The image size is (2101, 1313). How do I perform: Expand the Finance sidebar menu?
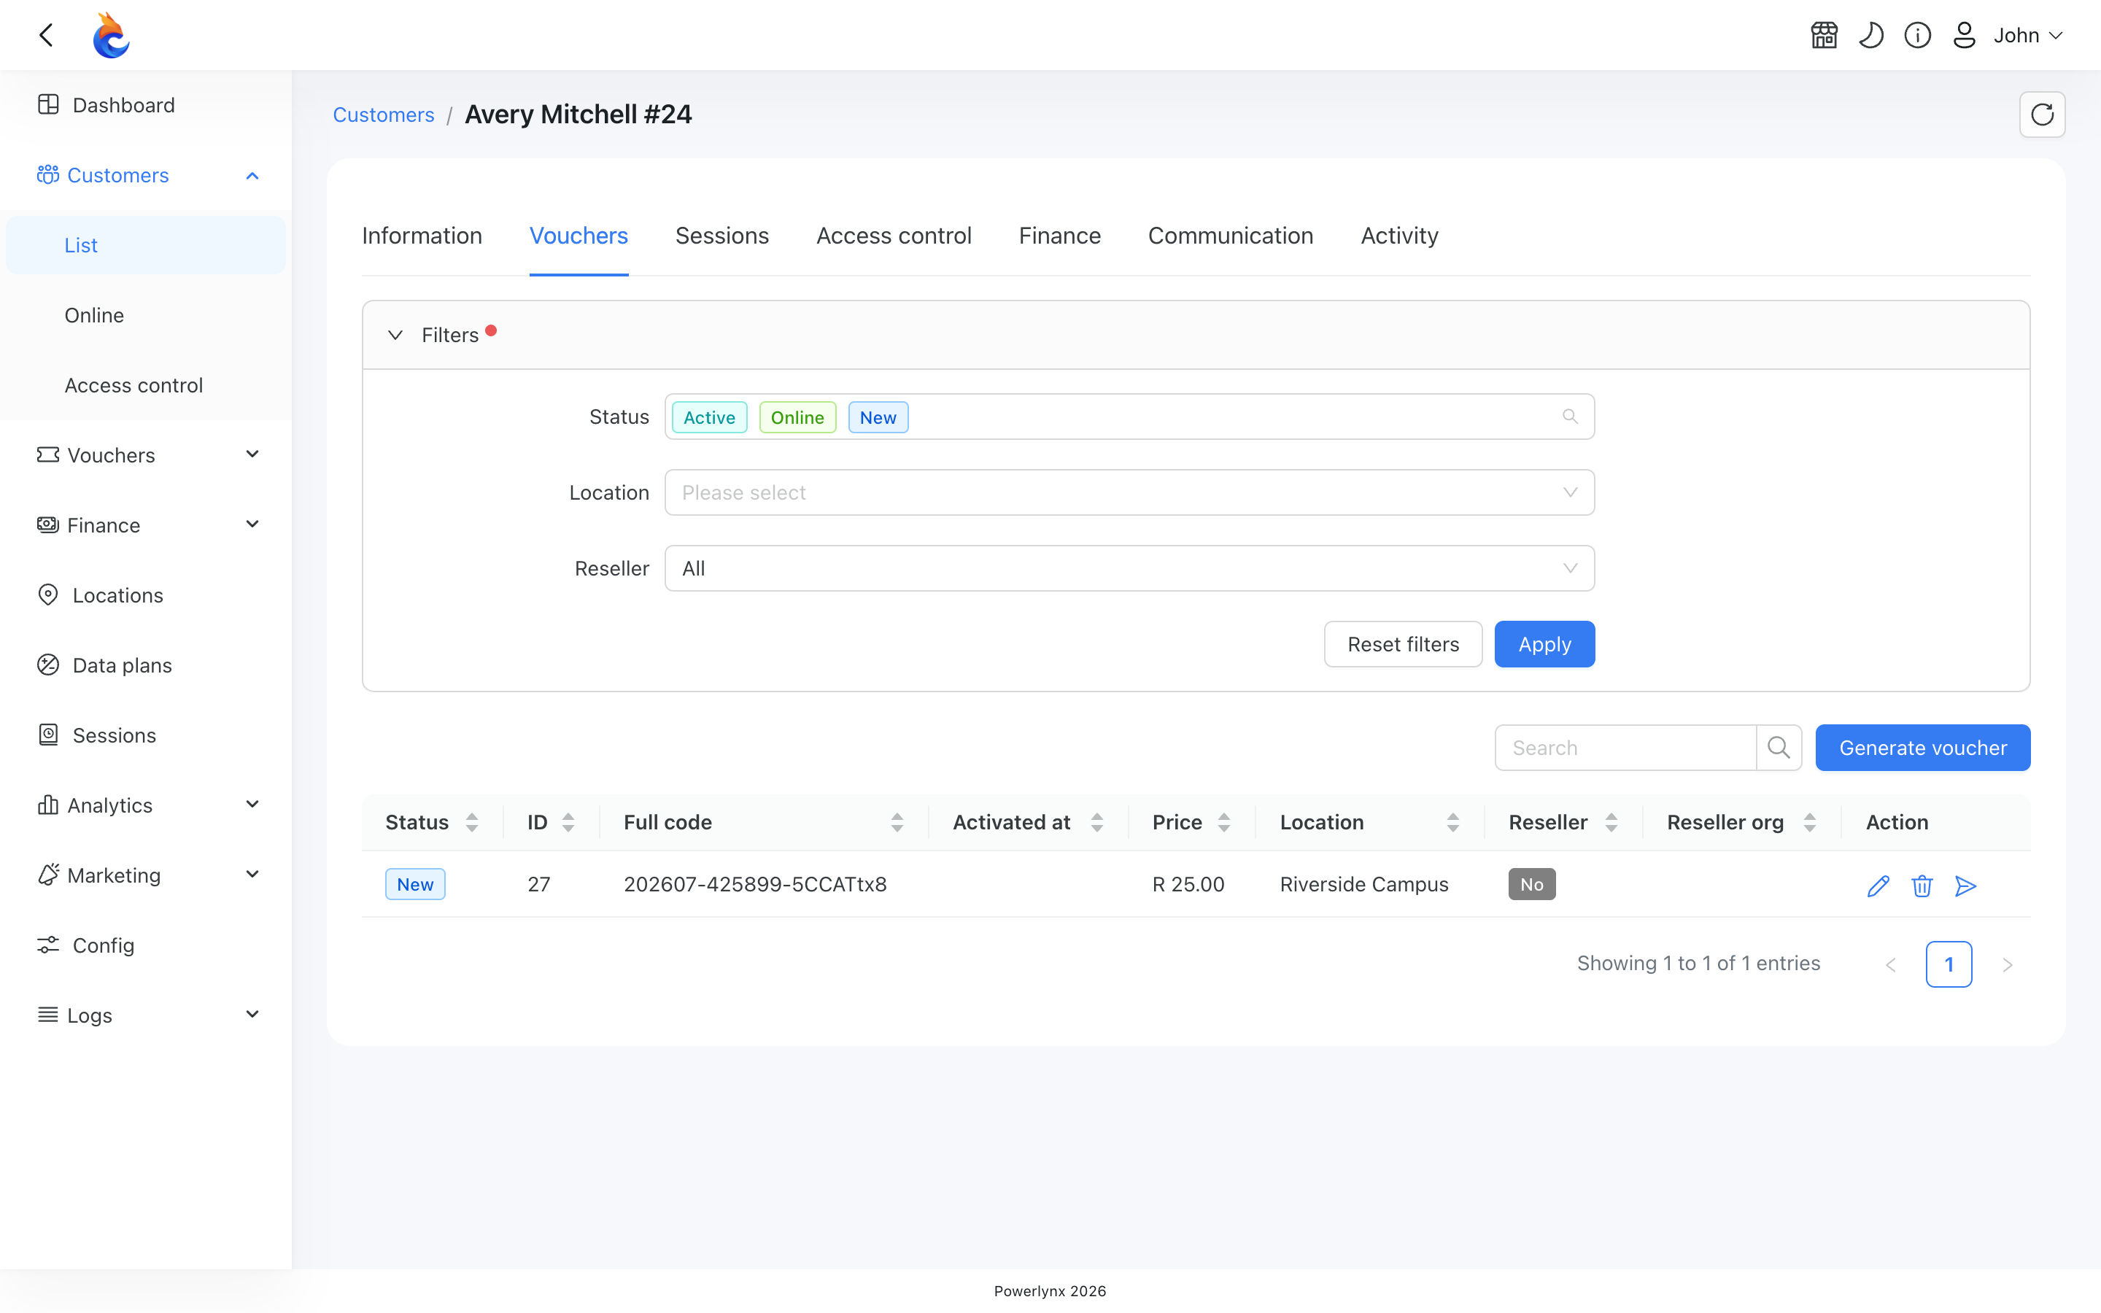tap(146, 525)
